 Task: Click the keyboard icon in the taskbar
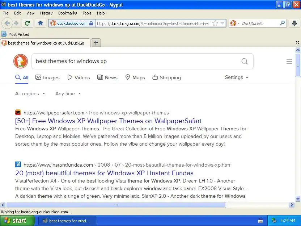(x=260, y=221)
